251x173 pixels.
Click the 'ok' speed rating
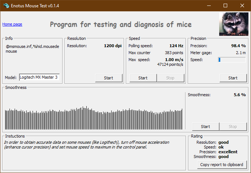tap(221, 147)
